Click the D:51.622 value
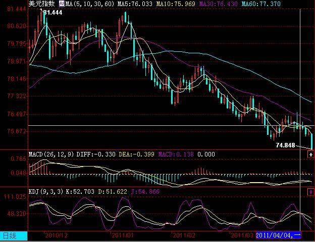The height and width of the screenshot is (242, 315). click(x=113, y=192)
